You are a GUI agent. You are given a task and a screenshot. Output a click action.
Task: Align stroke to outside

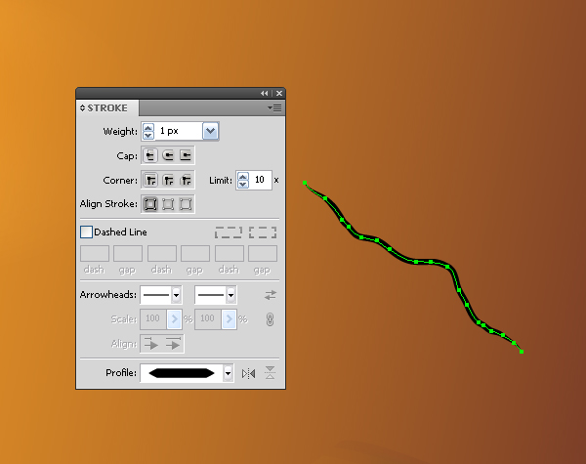[186, 204]
